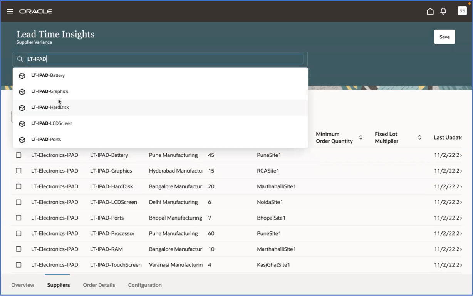Choose LT-IPAD-Battery from suggestions
Image resolution: width=473 pixels, height=296 pixels.
pos(160,75)
